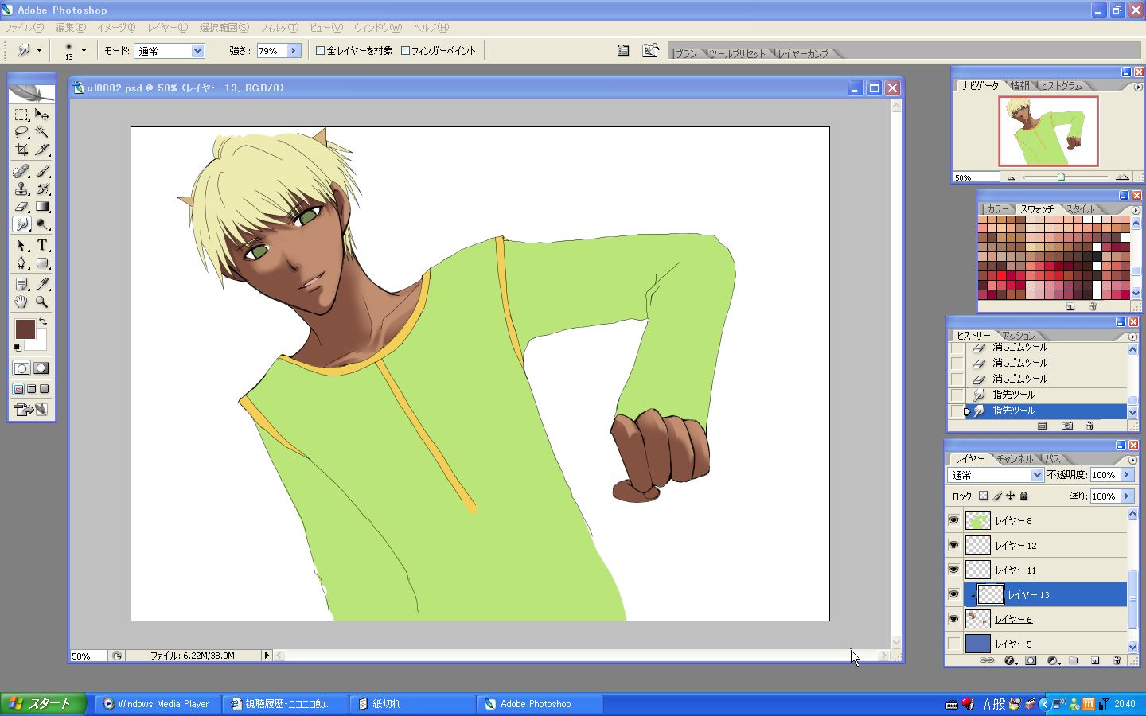Viewport: 1146px width, 716px height.
Task: Select the Hand tool
Action: point(21,302)
